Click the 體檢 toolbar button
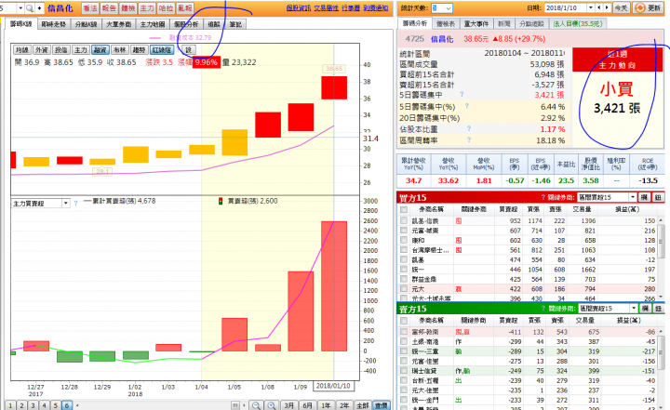Viewport: 670px width, 410px height. 127,8
